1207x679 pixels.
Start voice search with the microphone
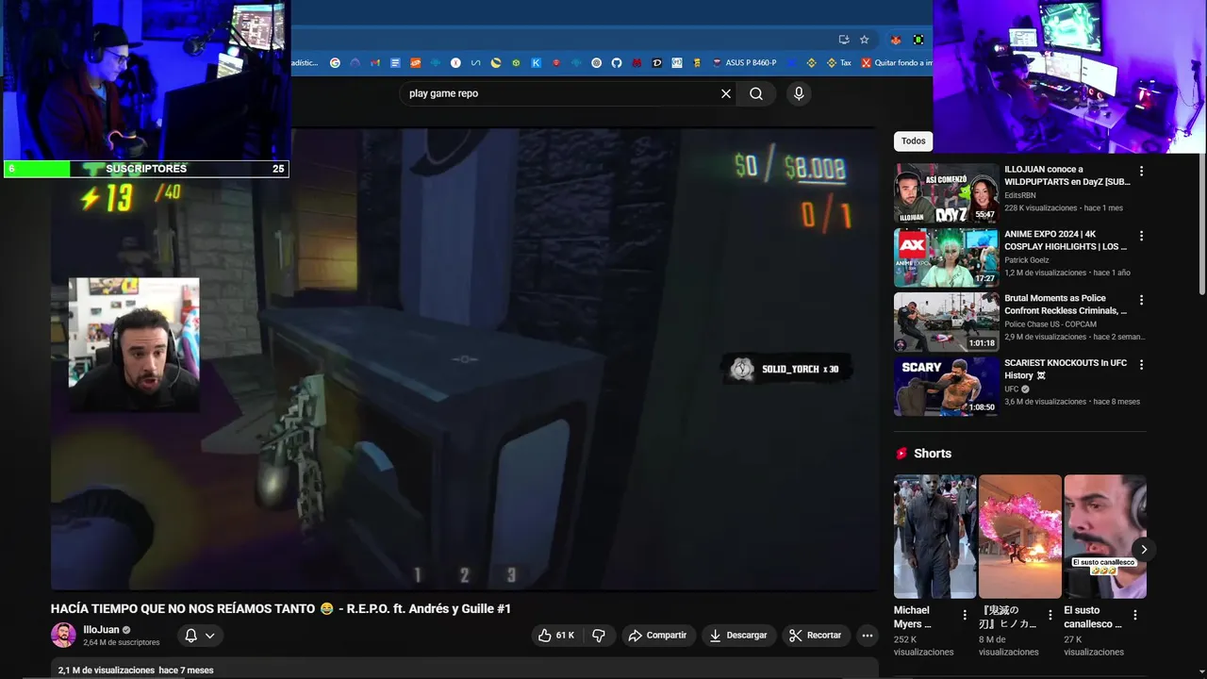click(x=799, y=93)
